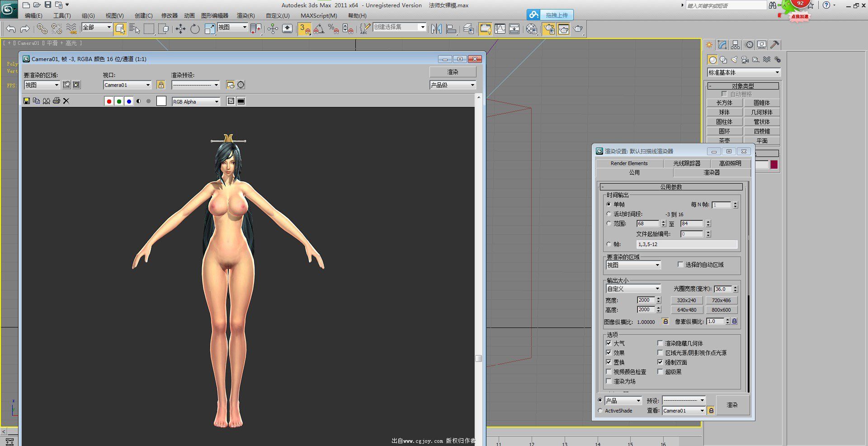Viewport: 868px width, 446px height.
Task: Click the 320x240 preset size button
Action: coord(686,300)
